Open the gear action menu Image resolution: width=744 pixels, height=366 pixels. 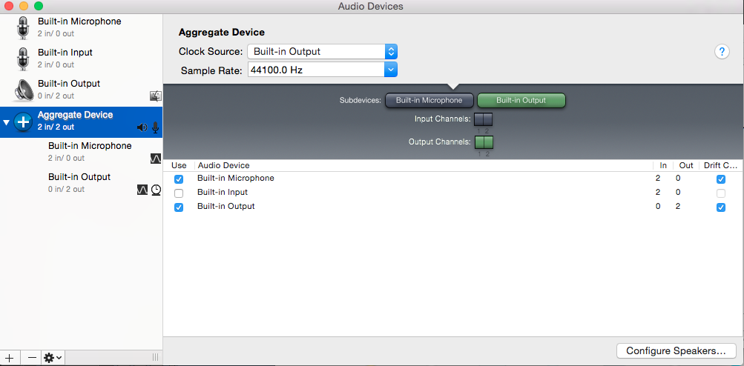(x=53, y=357)
